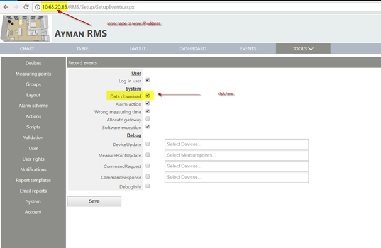Click the System heading in Record events
Screen dimensions: 381x248
[x=133, y=89]
